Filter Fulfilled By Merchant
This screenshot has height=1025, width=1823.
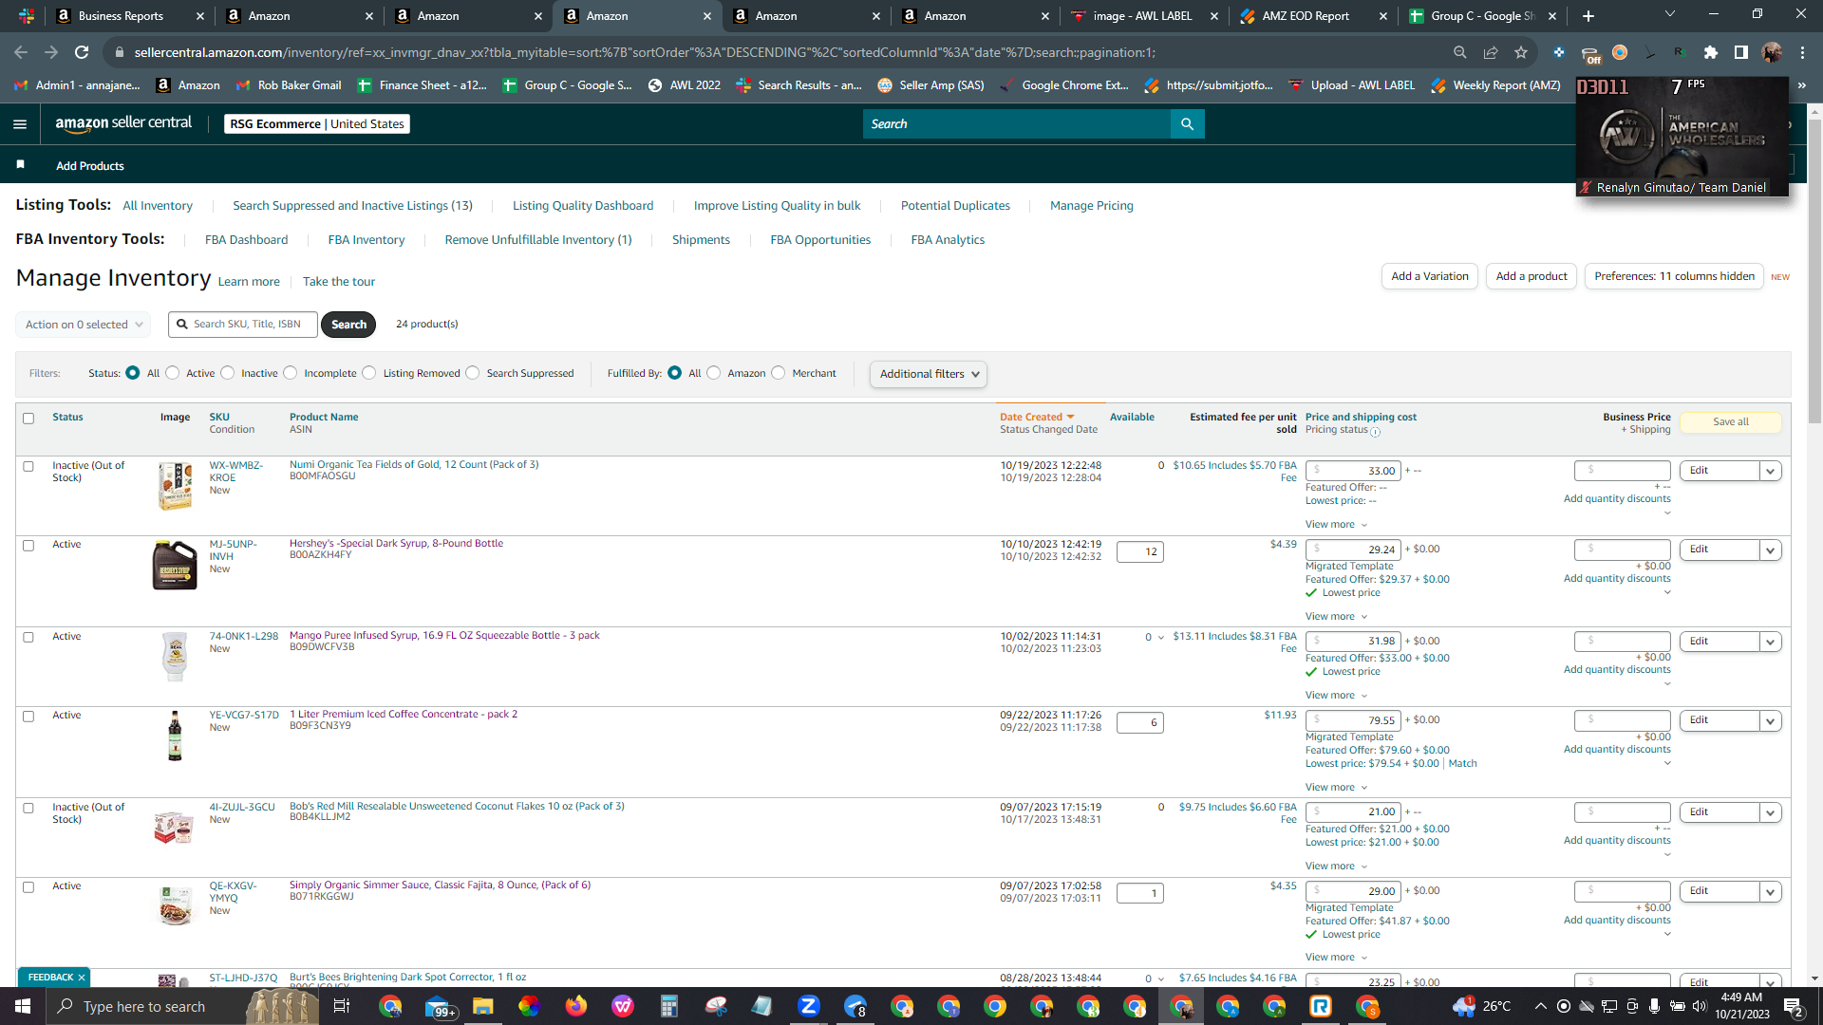pyautogui.click(x=779, y=373)
